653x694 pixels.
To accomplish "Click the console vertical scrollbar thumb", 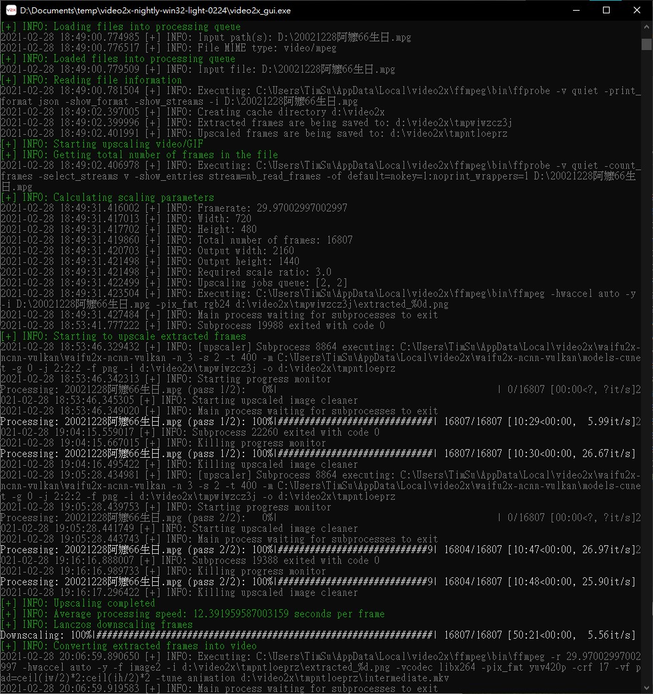I will pyautogui.click(x=646, y=44).
